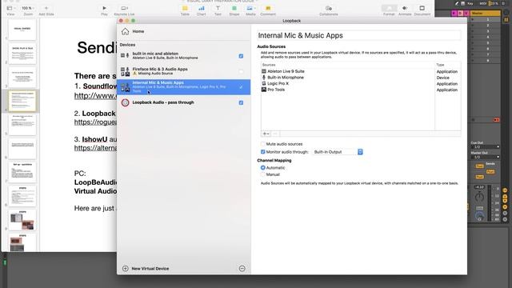512x288 pixels.
Task: Open the 'Built-in Output' monitor dropdown
Action: pyautogui.click(x=338, y=152)
